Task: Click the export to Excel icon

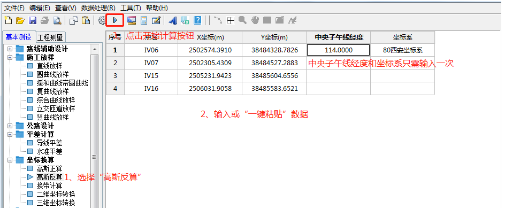Action: pos(185,21)
